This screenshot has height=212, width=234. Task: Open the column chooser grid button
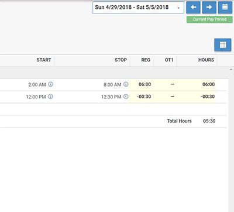coord(223,45)
